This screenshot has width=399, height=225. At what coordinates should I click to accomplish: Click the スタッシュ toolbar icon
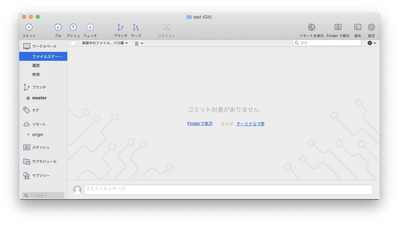click(166, 27)
